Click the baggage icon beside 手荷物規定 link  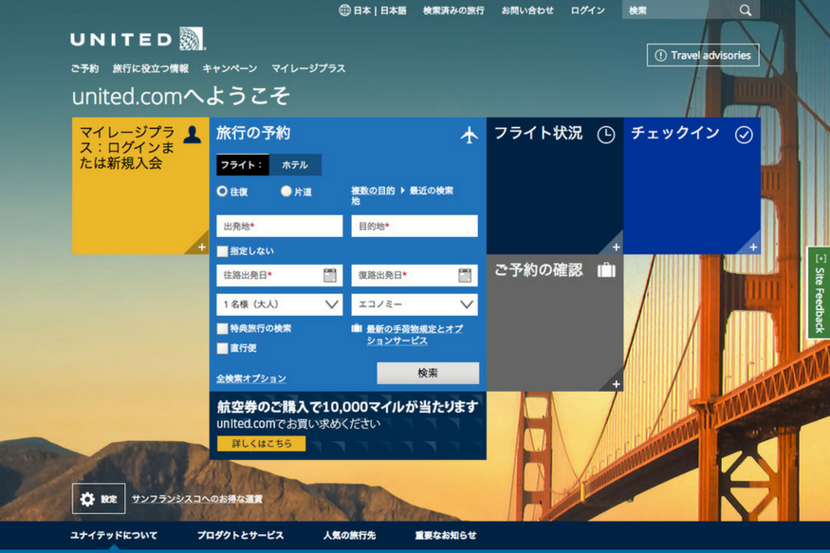357,328
